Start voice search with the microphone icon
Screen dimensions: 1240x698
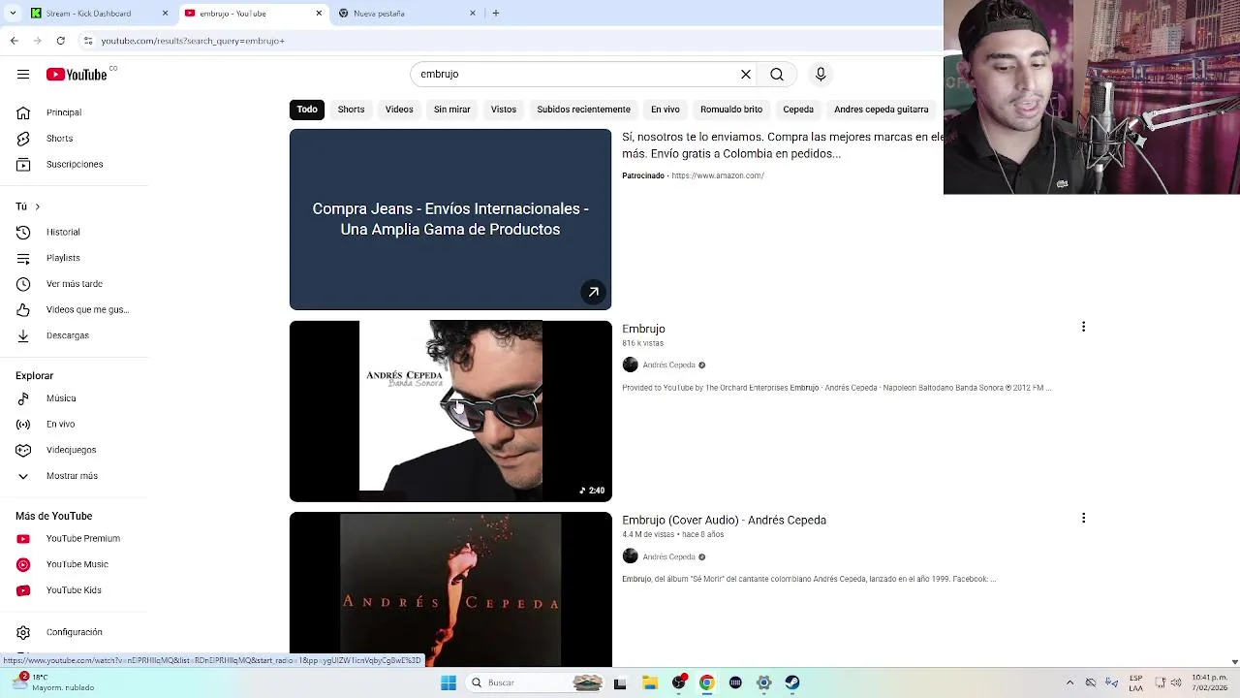coord(821,74)
